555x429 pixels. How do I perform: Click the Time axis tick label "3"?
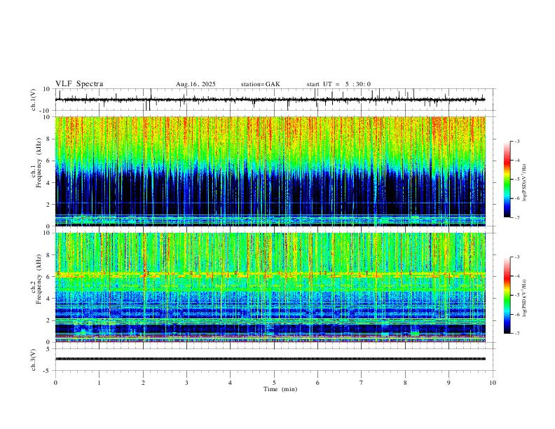pyautogui.click(x=186, y=383)
